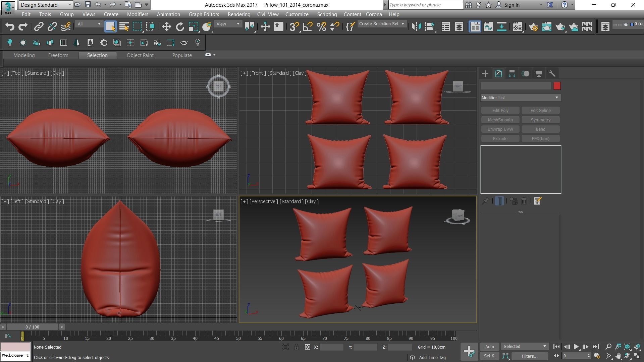Screen dimensions: 644x362
Task: Open key filter Selected dropdown
Action: [525, 347]
